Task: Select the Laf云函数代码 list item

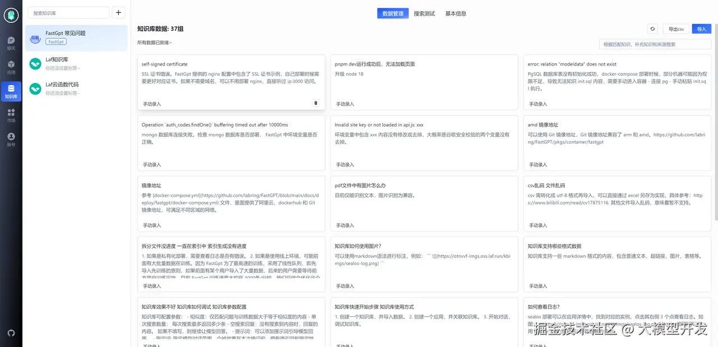Action: coord(76,89)
